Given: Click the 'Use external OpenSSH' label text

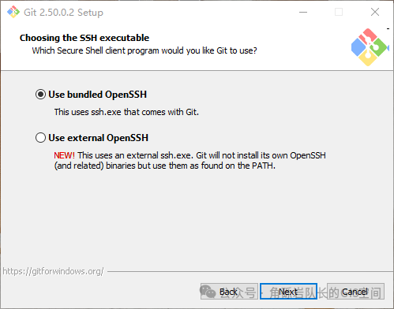Looking at the screenshot, I should [x=98, y=138].
